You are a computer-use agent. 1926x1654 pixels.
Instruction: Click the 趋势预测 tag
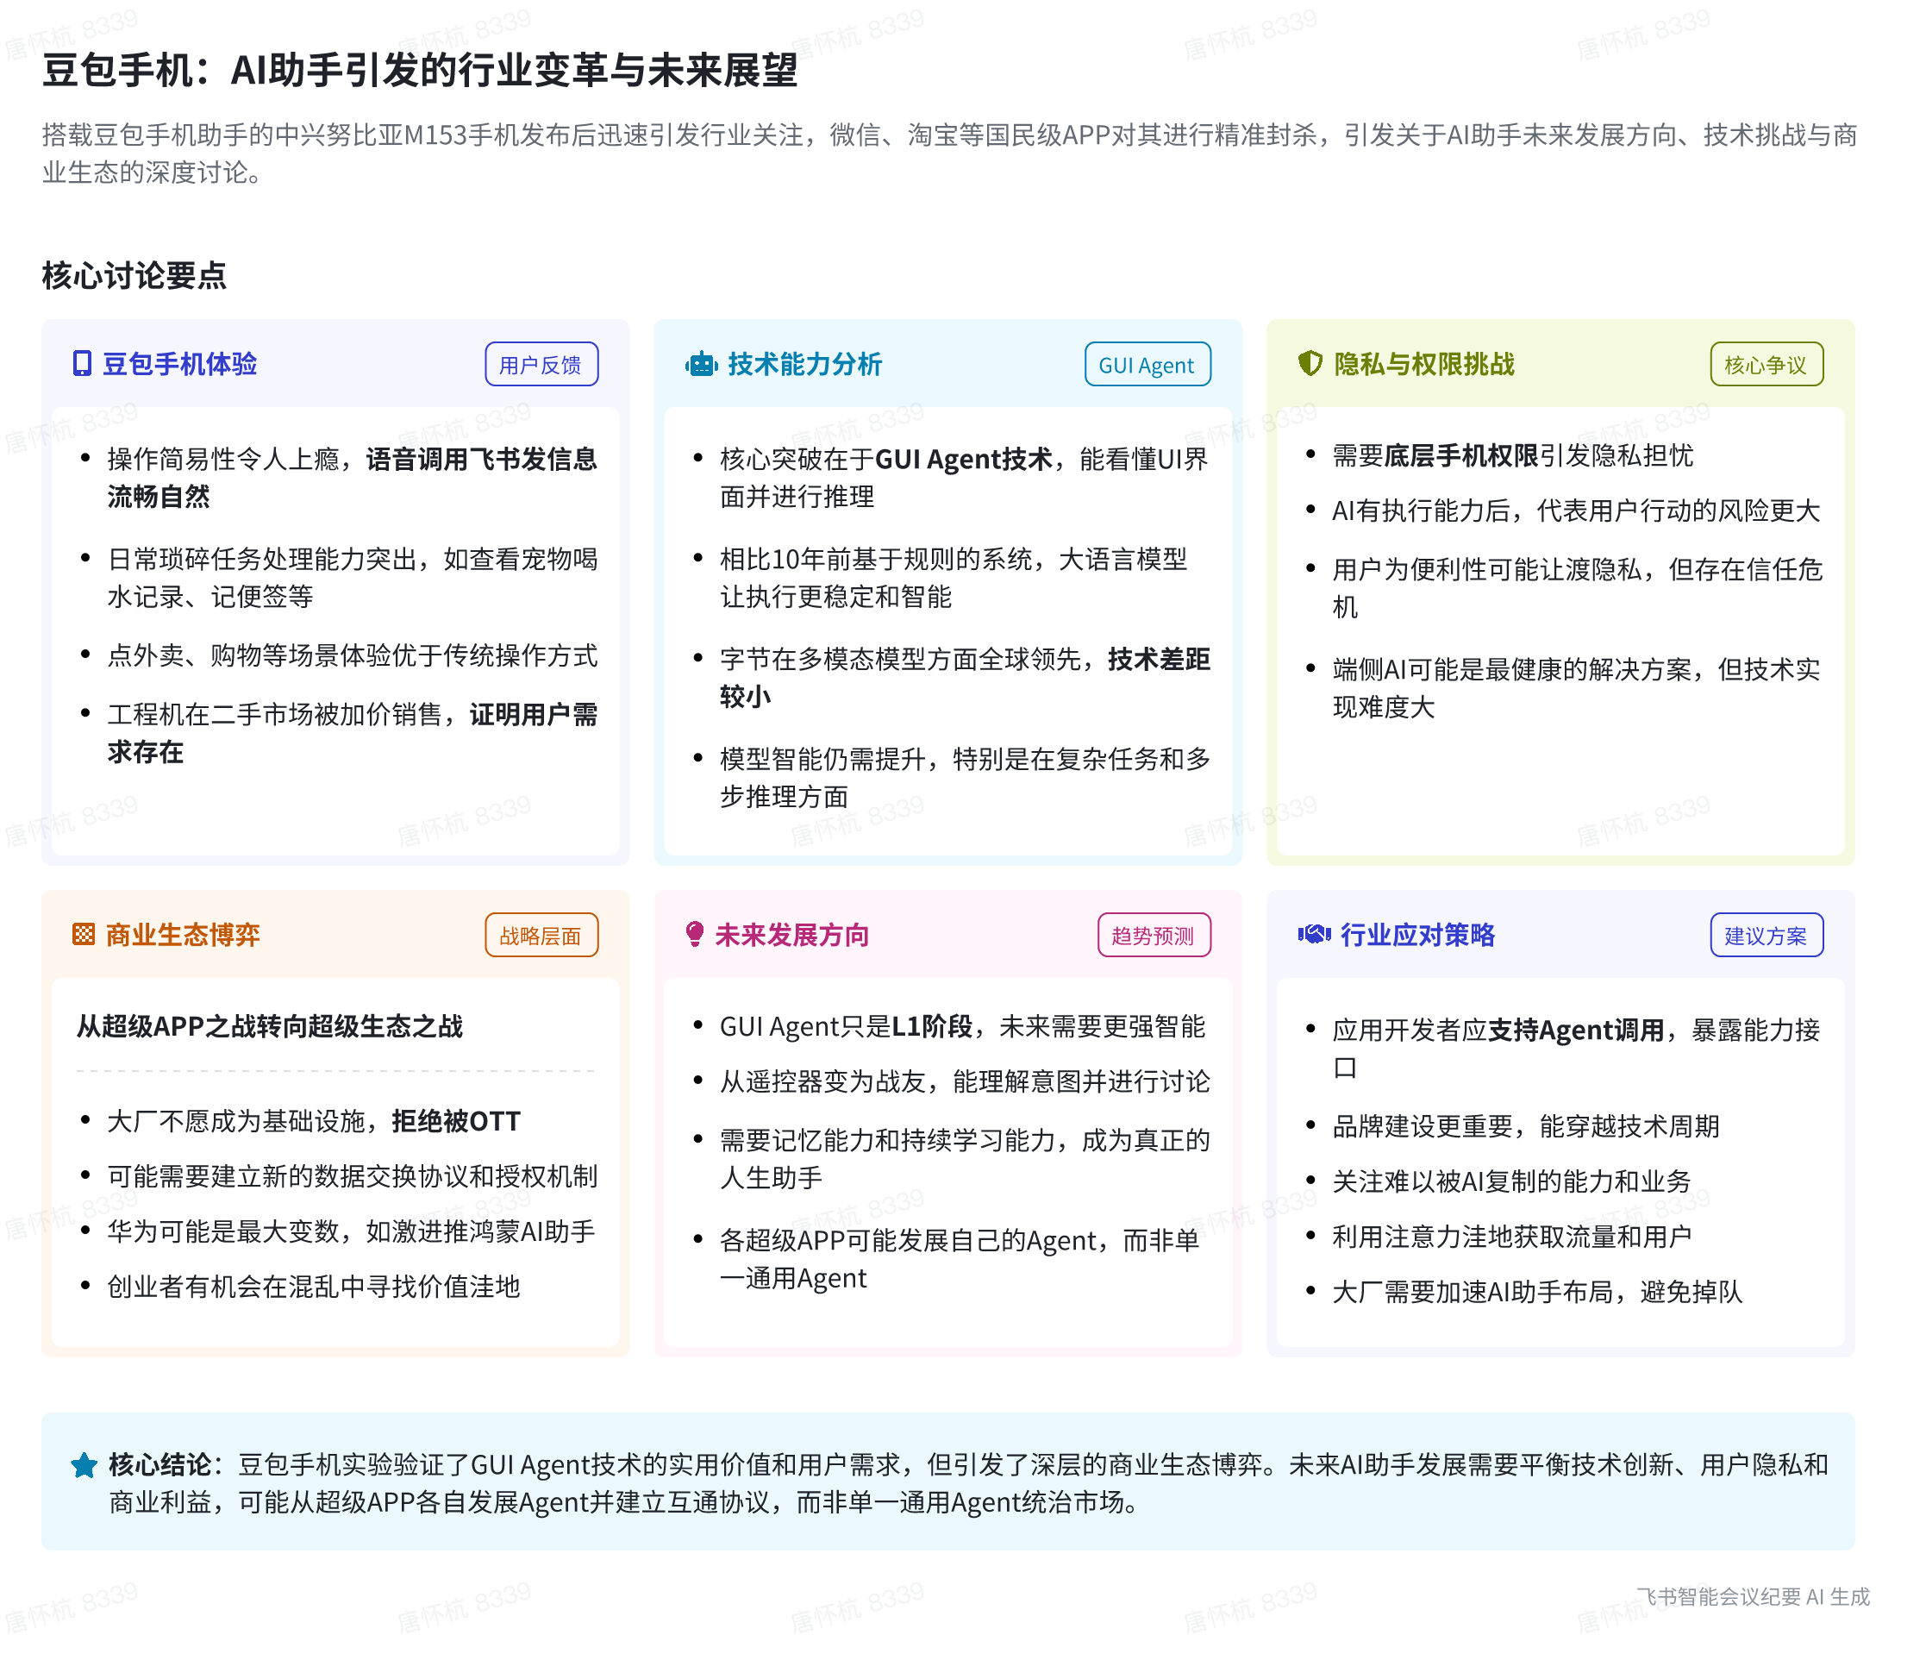[1154, 936]
